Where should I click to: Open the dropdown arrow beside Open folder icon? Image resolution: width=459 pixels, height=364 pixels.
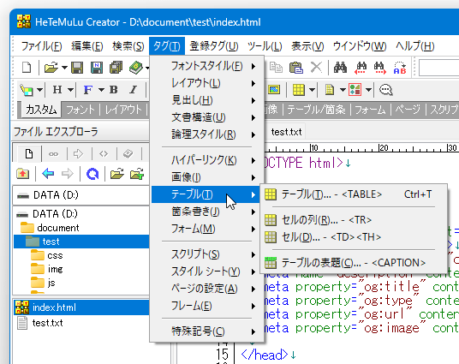point(64,68)
